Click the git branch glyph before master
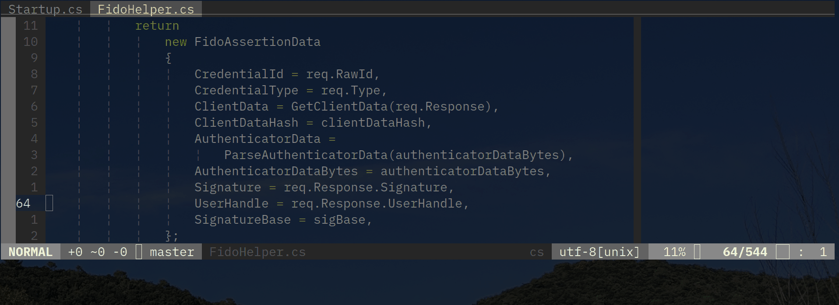Image resolution: width=839 pixels, height=305 pixels. [139, 252]
